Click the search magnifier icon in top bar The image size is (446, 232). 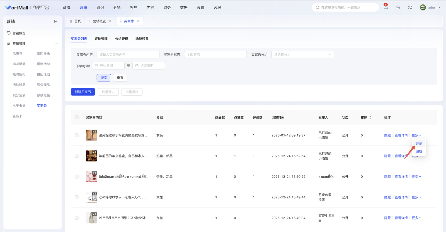pos(317,8)
